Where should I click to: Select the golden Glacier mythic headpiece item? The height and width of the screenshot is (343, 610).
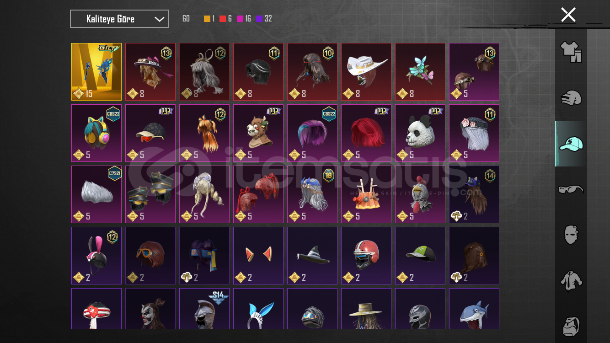click(96, 72)
